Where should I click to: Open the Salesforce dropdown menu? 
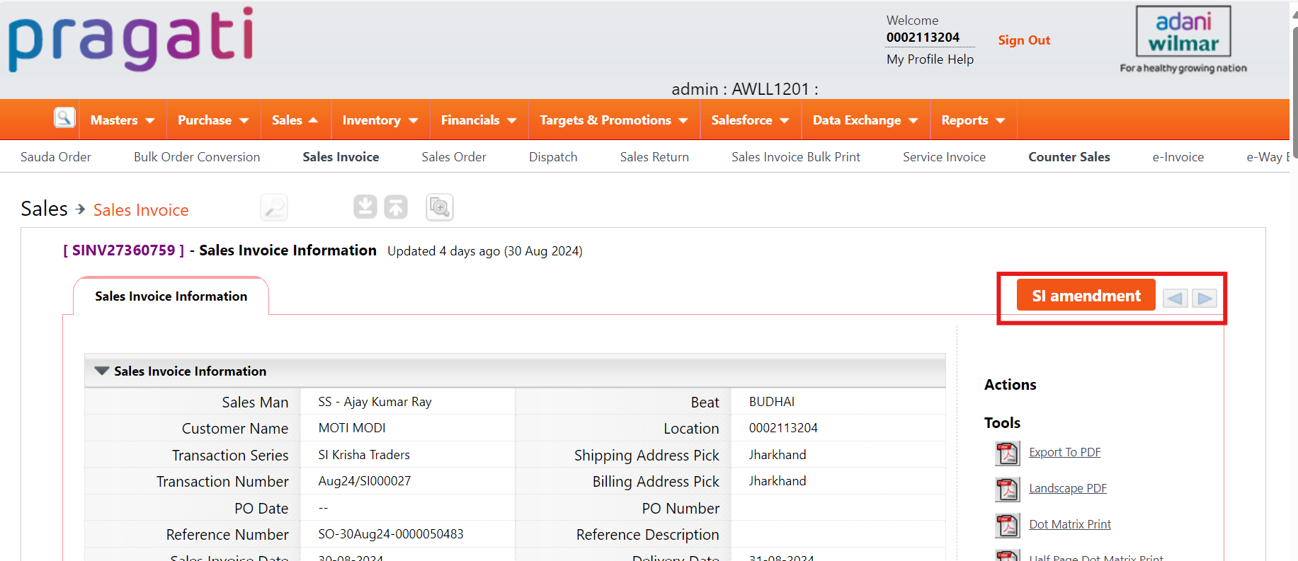(751, 120)
